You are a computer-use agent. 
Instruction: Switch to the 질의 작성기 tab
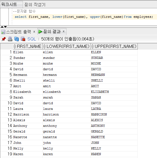35,5
